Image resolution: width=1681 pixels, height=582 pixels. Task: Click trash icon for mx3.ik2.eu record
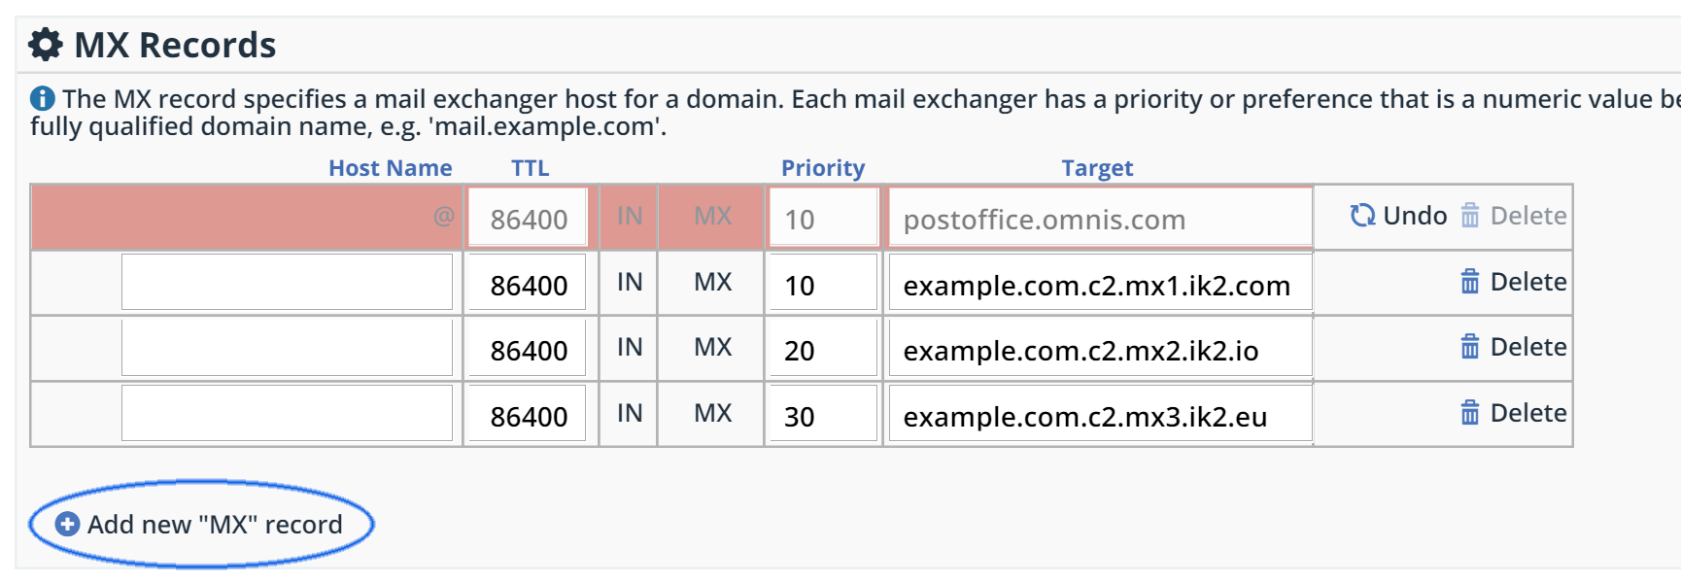(1470, 413)
